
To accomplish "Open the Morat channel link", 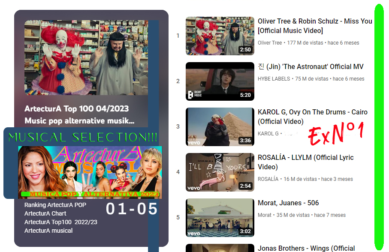I will [265, 215].
